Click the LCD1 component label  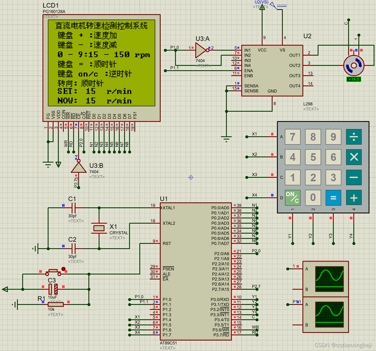tap(51, 5)
